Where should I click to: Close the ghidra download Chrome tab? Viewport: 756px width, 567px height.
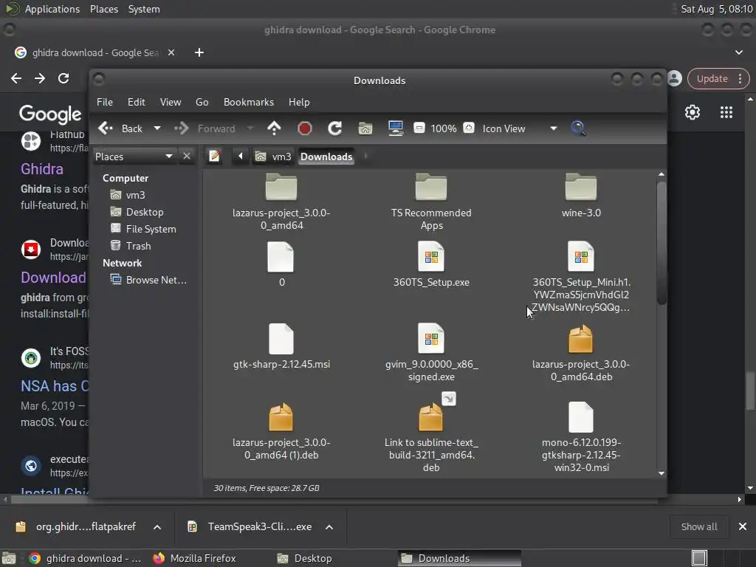click(171, 52)
